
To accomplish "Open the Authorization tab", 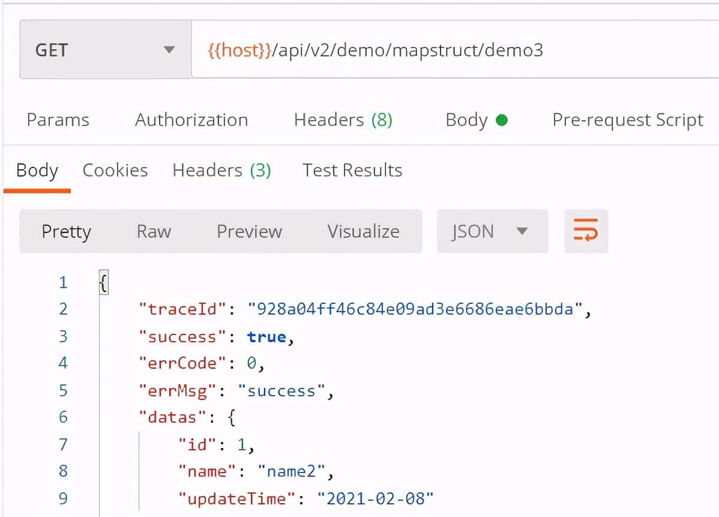I will pyautogui.click(x=191, y=120).
